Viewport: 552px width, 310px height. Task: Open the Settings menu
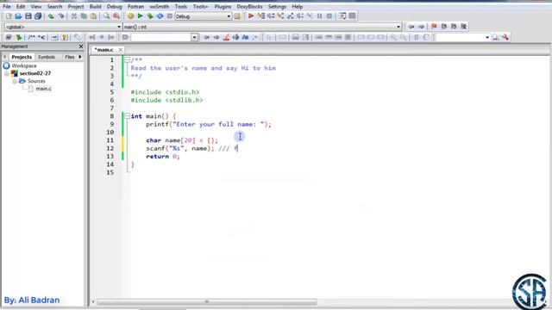(277, 6)
